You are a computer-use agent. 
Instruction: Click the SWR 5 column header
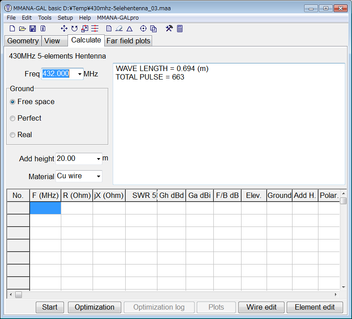(x=141, y=196)
